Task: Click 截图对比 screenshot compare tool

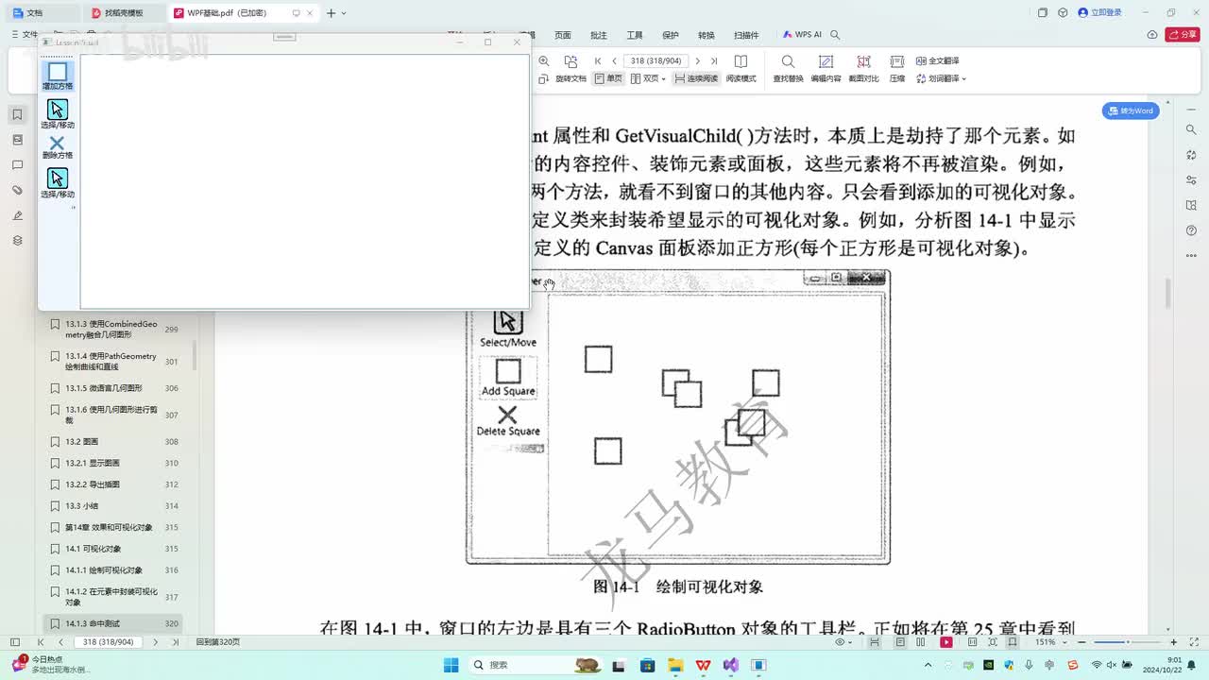Action: (863, 69)
